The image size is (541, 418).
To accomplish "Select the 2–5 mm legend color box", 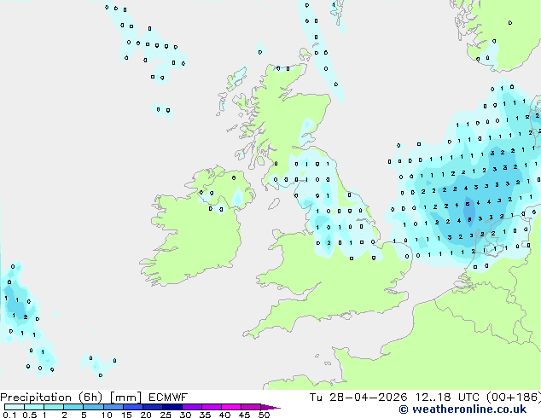I will point(73,407).
